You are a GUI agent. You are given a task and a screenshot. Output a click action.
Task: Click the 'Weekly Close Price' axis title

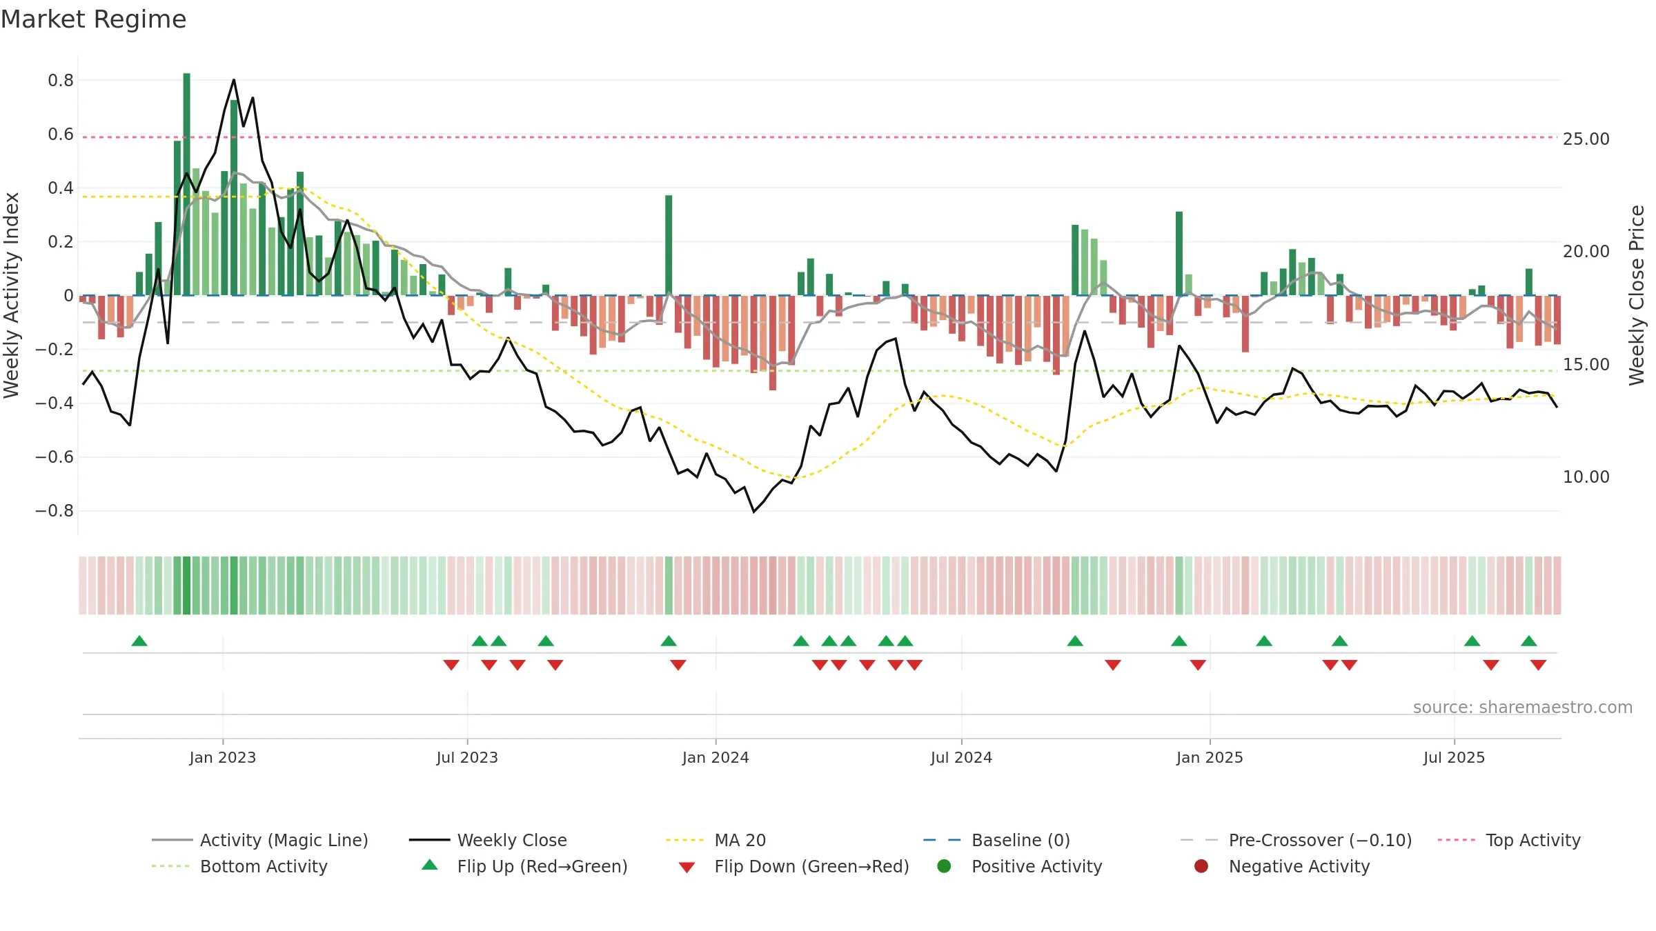point(1637,295)
